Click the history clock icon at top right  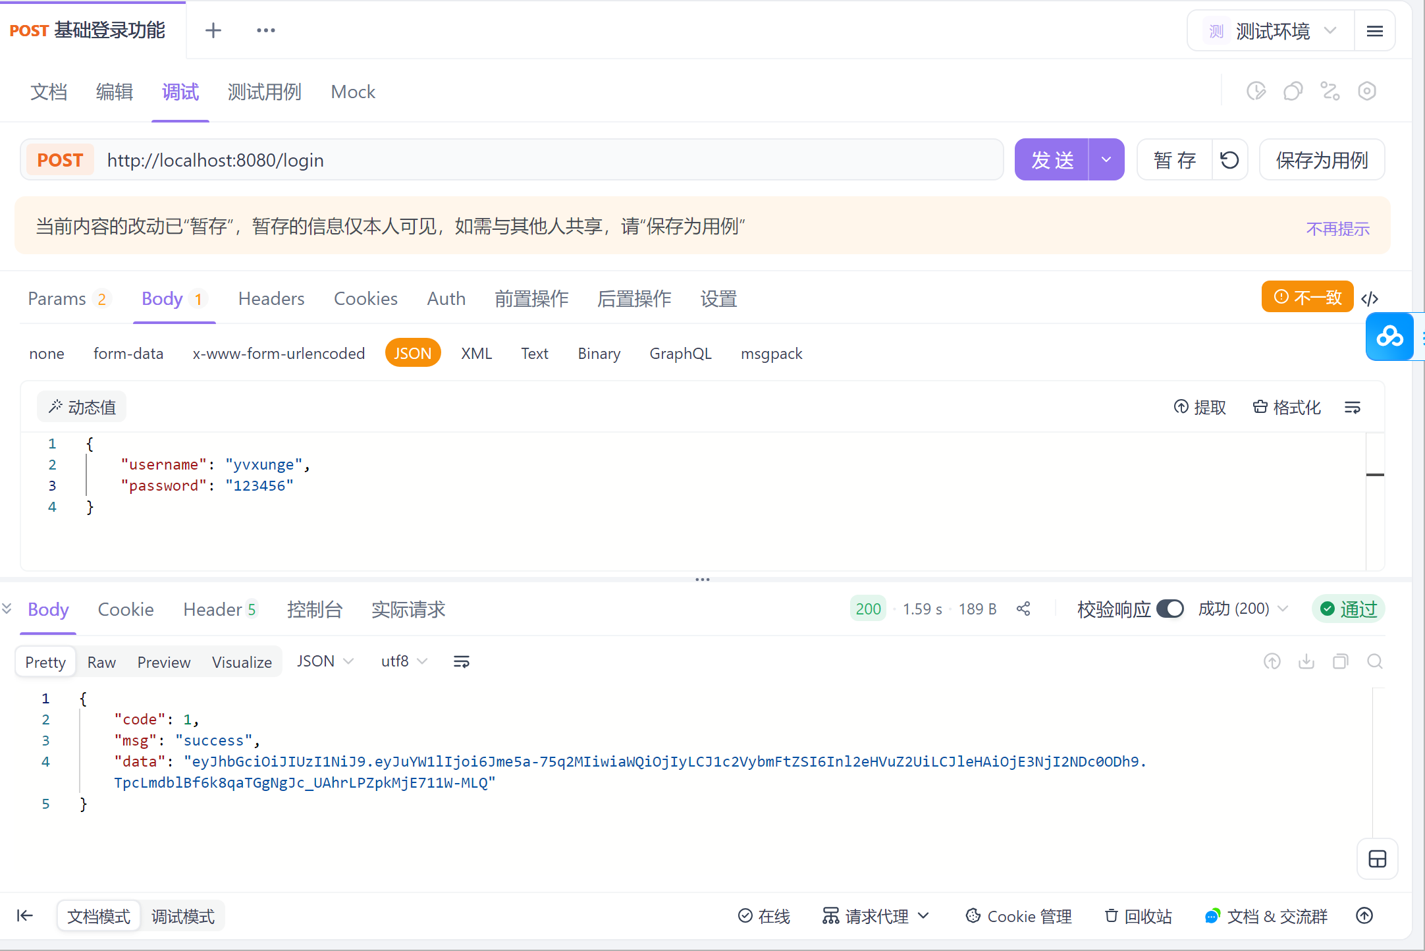coord(1256,91)
